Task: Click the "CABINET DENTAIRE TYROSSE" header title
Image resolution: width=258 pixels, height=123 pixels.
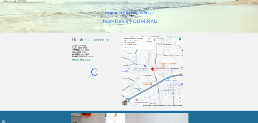Action: coord(130,13)
